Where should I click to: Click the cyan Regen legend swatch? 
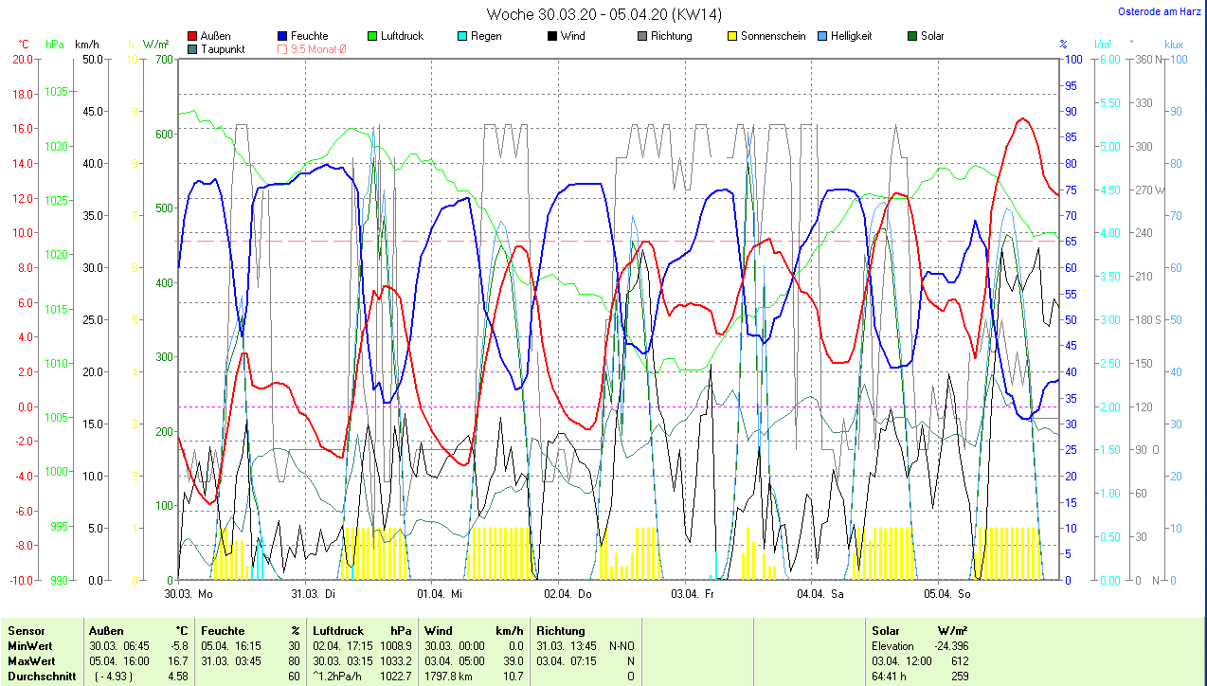click(462, 36)
